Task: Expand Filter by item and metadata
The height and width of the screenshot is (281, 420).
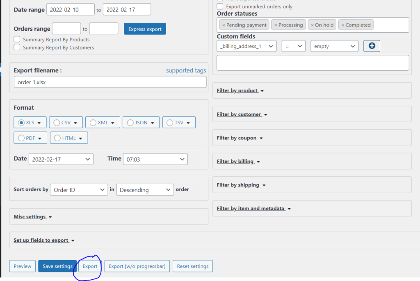Action: pyautogui.click(x=253, y=208)
